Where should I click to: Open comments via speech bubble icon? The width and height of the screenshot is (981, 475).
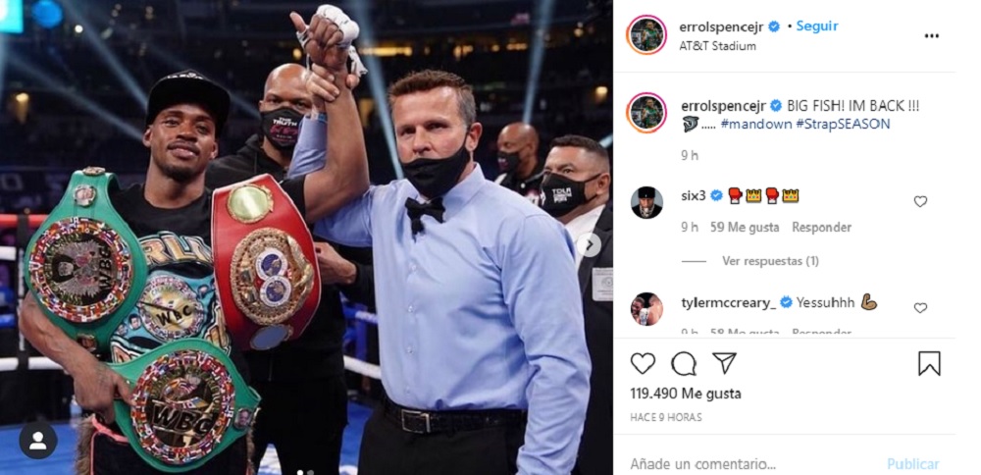pyautogui.click(x=684, y=363)
